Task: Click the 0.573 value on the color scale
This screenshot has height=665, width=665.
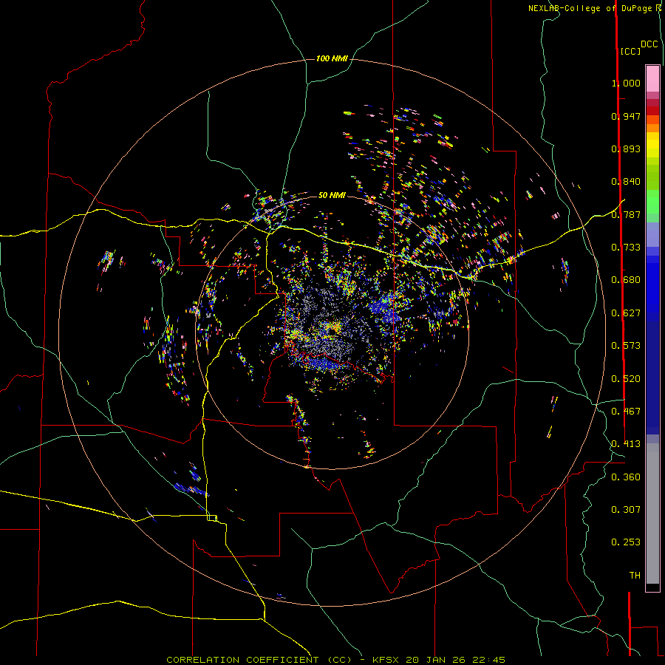Action: point(626,346)
